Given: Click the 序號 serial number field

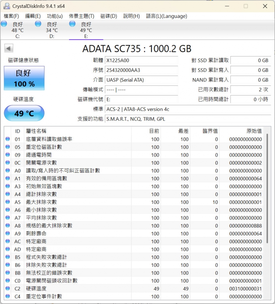Looking at the screenshot, I should pos(141,70).
